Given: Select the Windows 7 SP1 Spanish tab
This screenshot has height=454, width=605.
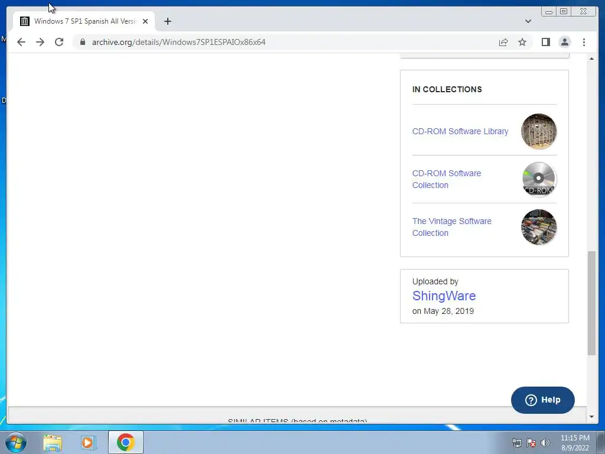Looking at the screenshot, I should [x=84, y=21].
